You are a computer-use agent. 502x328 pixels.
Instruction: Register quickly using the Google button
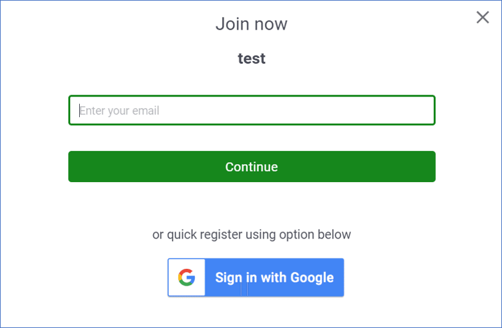256,278
